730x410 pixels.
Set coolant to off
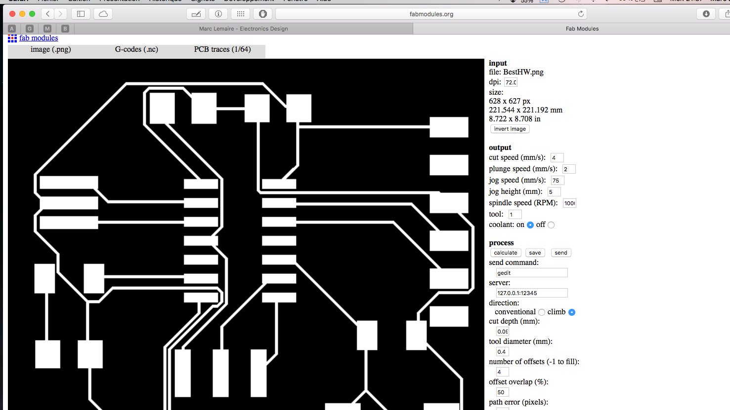pos(551,225)
